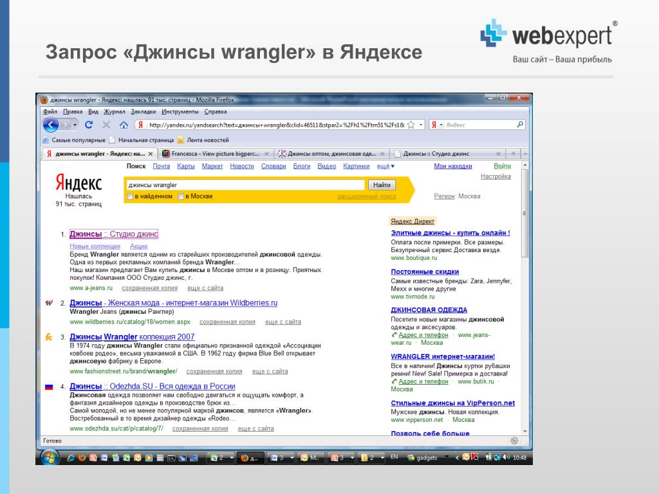
Task: Switch to the Francesca - View picture tab
Action: pyautogui.click(x=215, y=154)
